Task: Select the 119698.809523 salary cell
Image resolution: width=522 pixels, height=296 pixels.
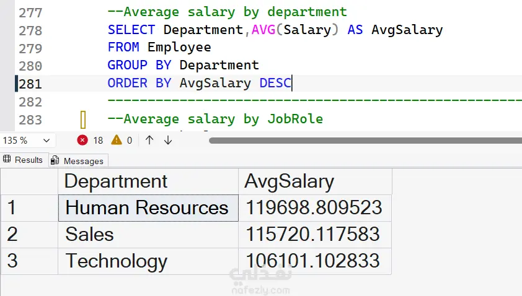Action: pos(315,208)
